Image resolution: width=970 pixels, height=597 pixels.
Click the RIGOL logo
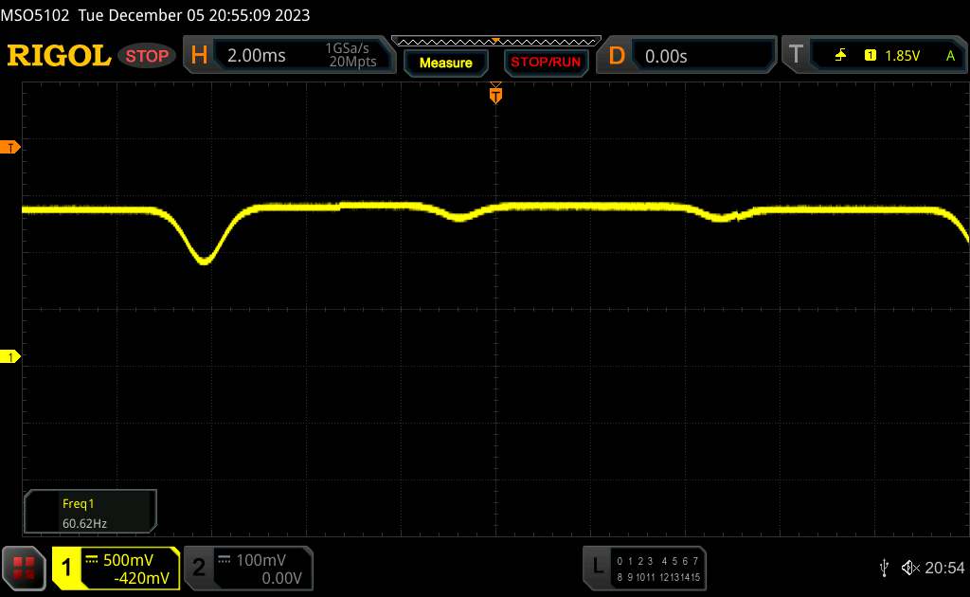(x=59, y=56)
